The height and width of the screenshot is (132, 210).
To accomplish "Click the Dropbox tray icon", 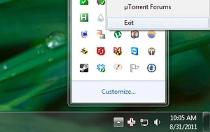I will point(101,68).
